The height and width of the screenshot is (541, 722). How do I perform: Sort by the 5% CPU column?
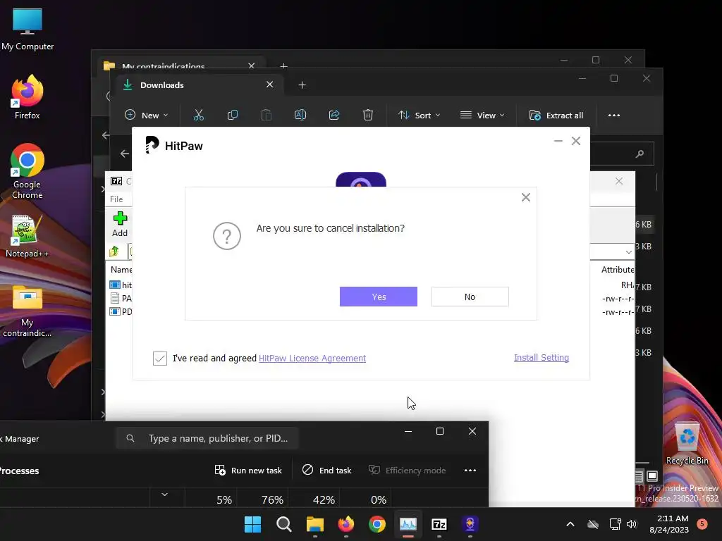click(x=224, y=499)
